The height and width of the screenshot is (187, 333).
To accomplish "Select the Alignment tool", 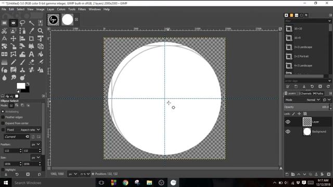I will (x=22, y=38).
